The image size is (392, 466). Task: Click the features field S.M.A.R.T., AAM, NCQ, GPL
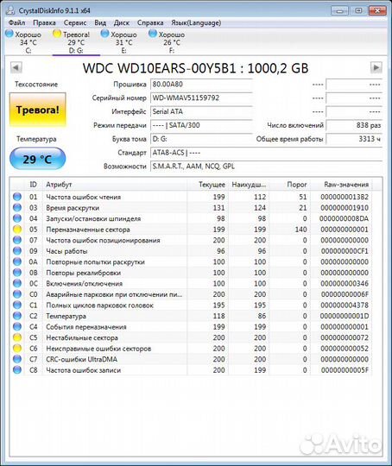(266, 167)
